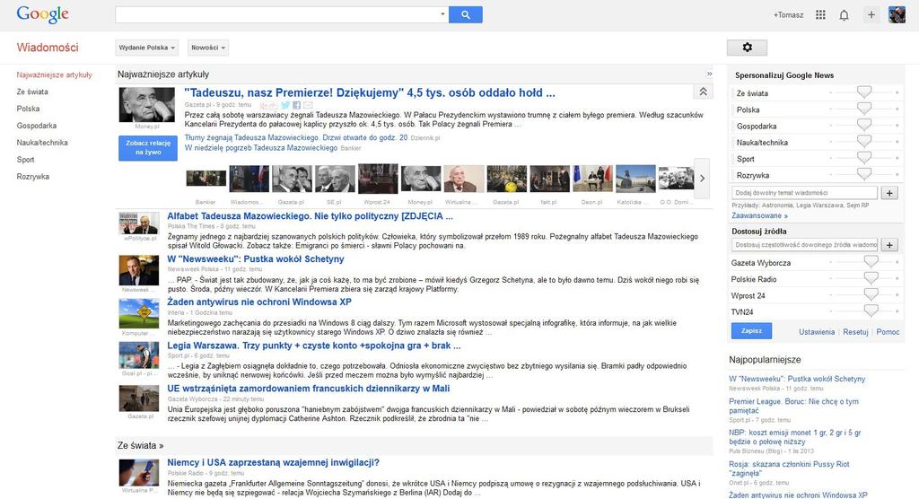Open the notifications bell
The height and width of the screenshot is (499, 919).
[x=844, y=14]
